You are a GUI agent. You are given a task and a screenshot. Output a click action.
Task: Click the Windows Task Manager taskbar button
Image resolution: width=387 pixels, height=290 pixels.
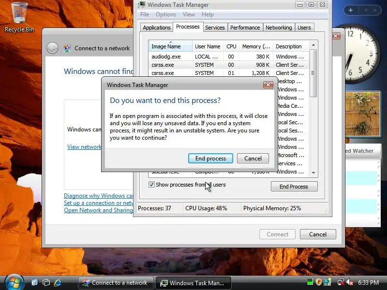click(x=193, y=283)
